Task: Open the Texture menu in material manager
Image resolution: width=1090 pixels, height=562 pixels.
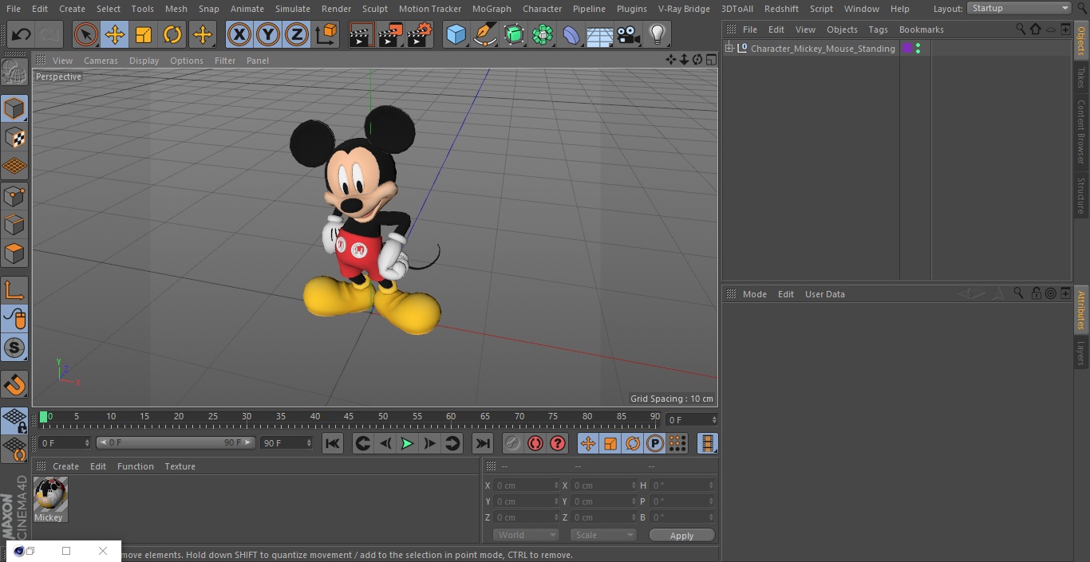Action: point(180,466)
